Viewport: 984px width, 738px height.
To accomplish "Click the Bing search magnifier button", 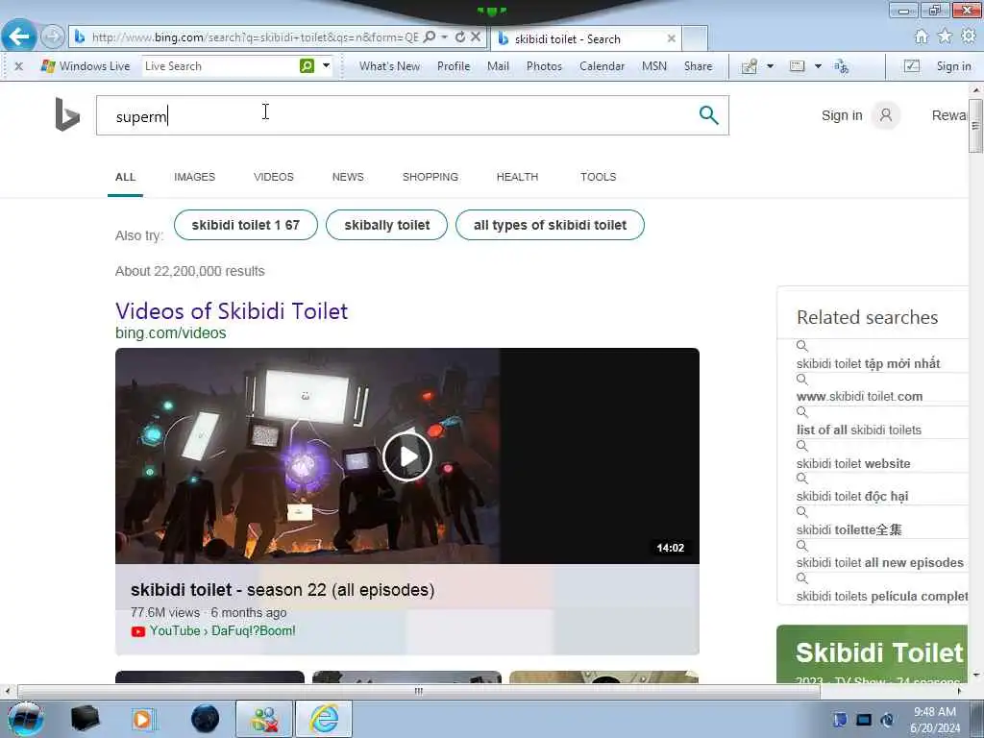I will click(708, 115).
